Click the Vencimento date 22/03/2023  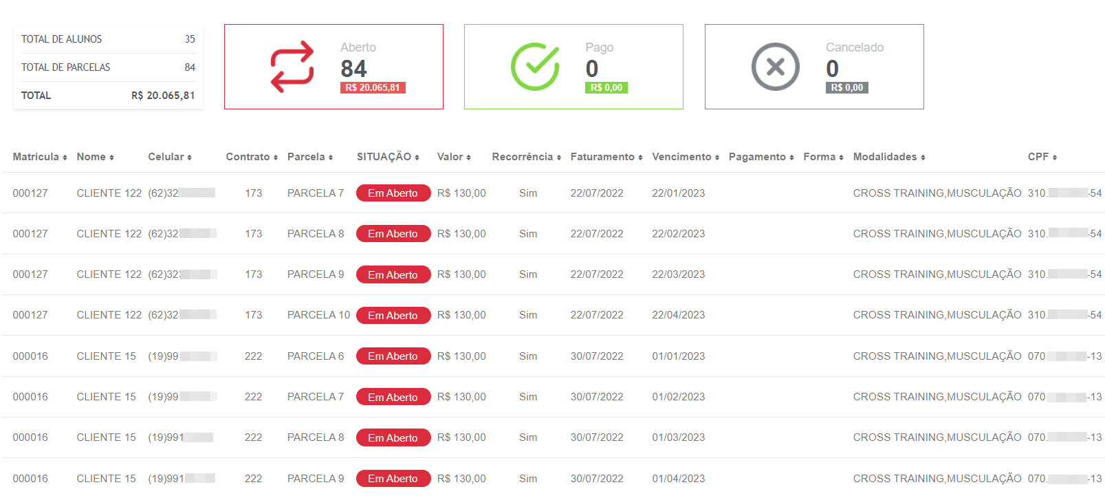[x=679, y=274]
